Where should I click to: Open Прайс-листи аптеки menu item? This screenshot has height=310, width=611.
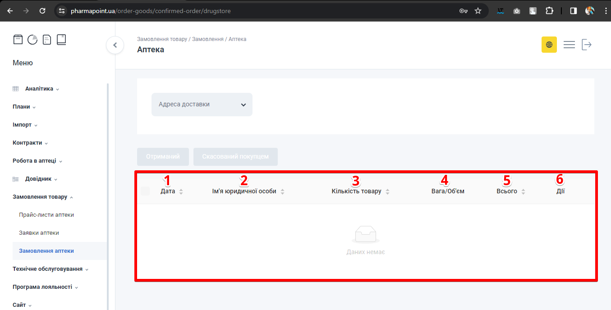tap(46, 215)
